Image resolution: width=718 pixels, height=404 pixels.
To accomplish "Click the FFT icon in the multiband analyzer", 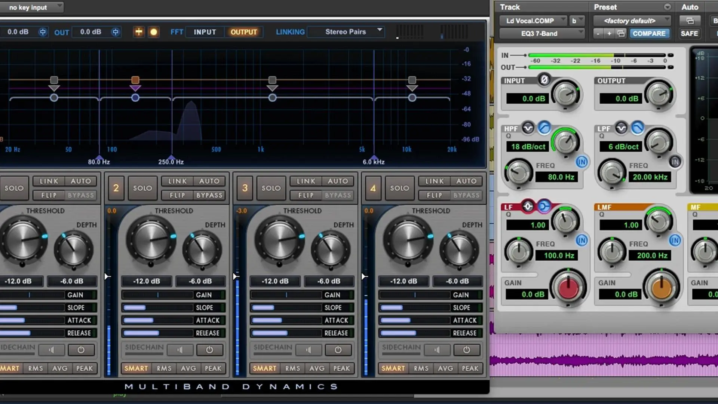I will click(x=177, y=32).
